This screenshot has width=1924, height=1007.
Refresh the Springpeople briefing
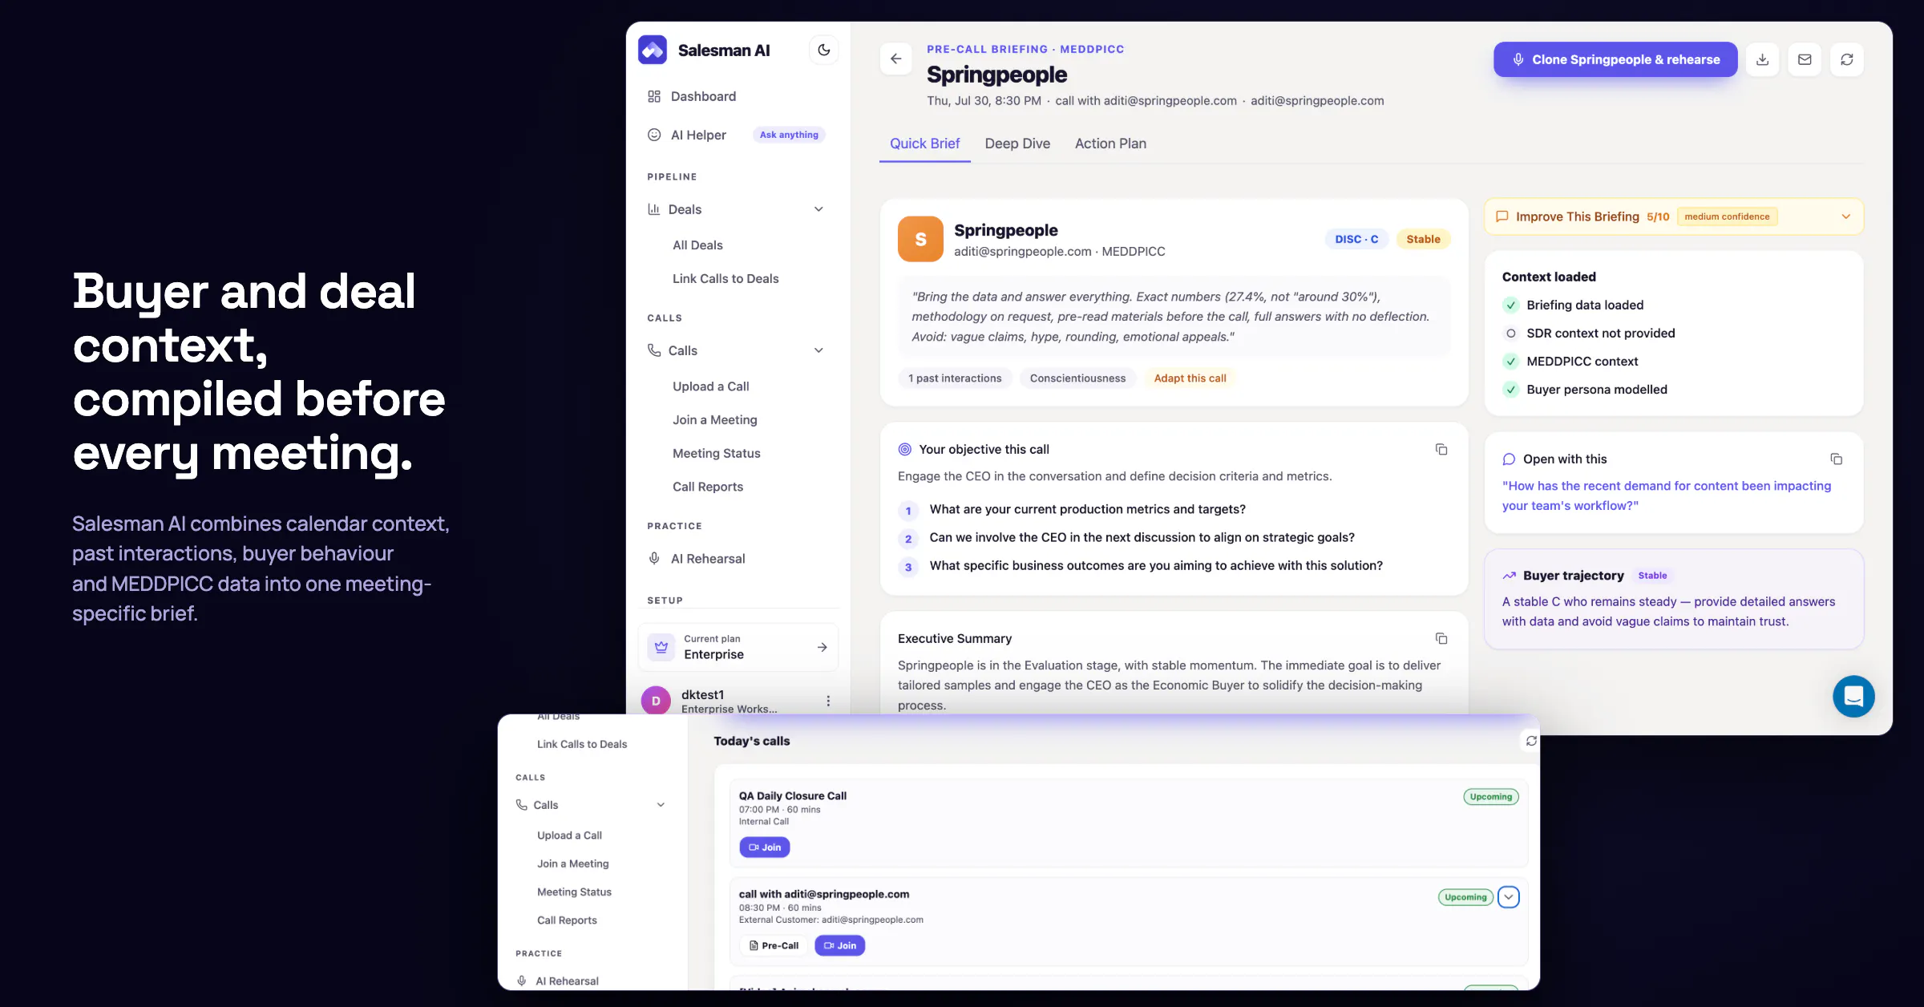1847,59
